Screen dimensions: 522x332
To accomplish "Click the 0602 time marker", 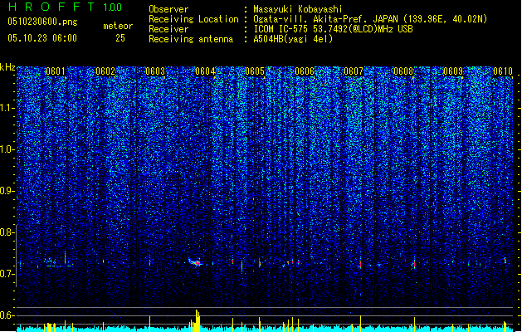I will point(105,71).
